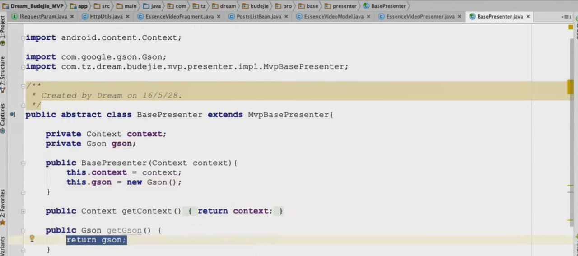578x256 pixels.
Task: Collapse the Javadoc comment fold marker
Action: pyautogui.click(x=23, y=86)
